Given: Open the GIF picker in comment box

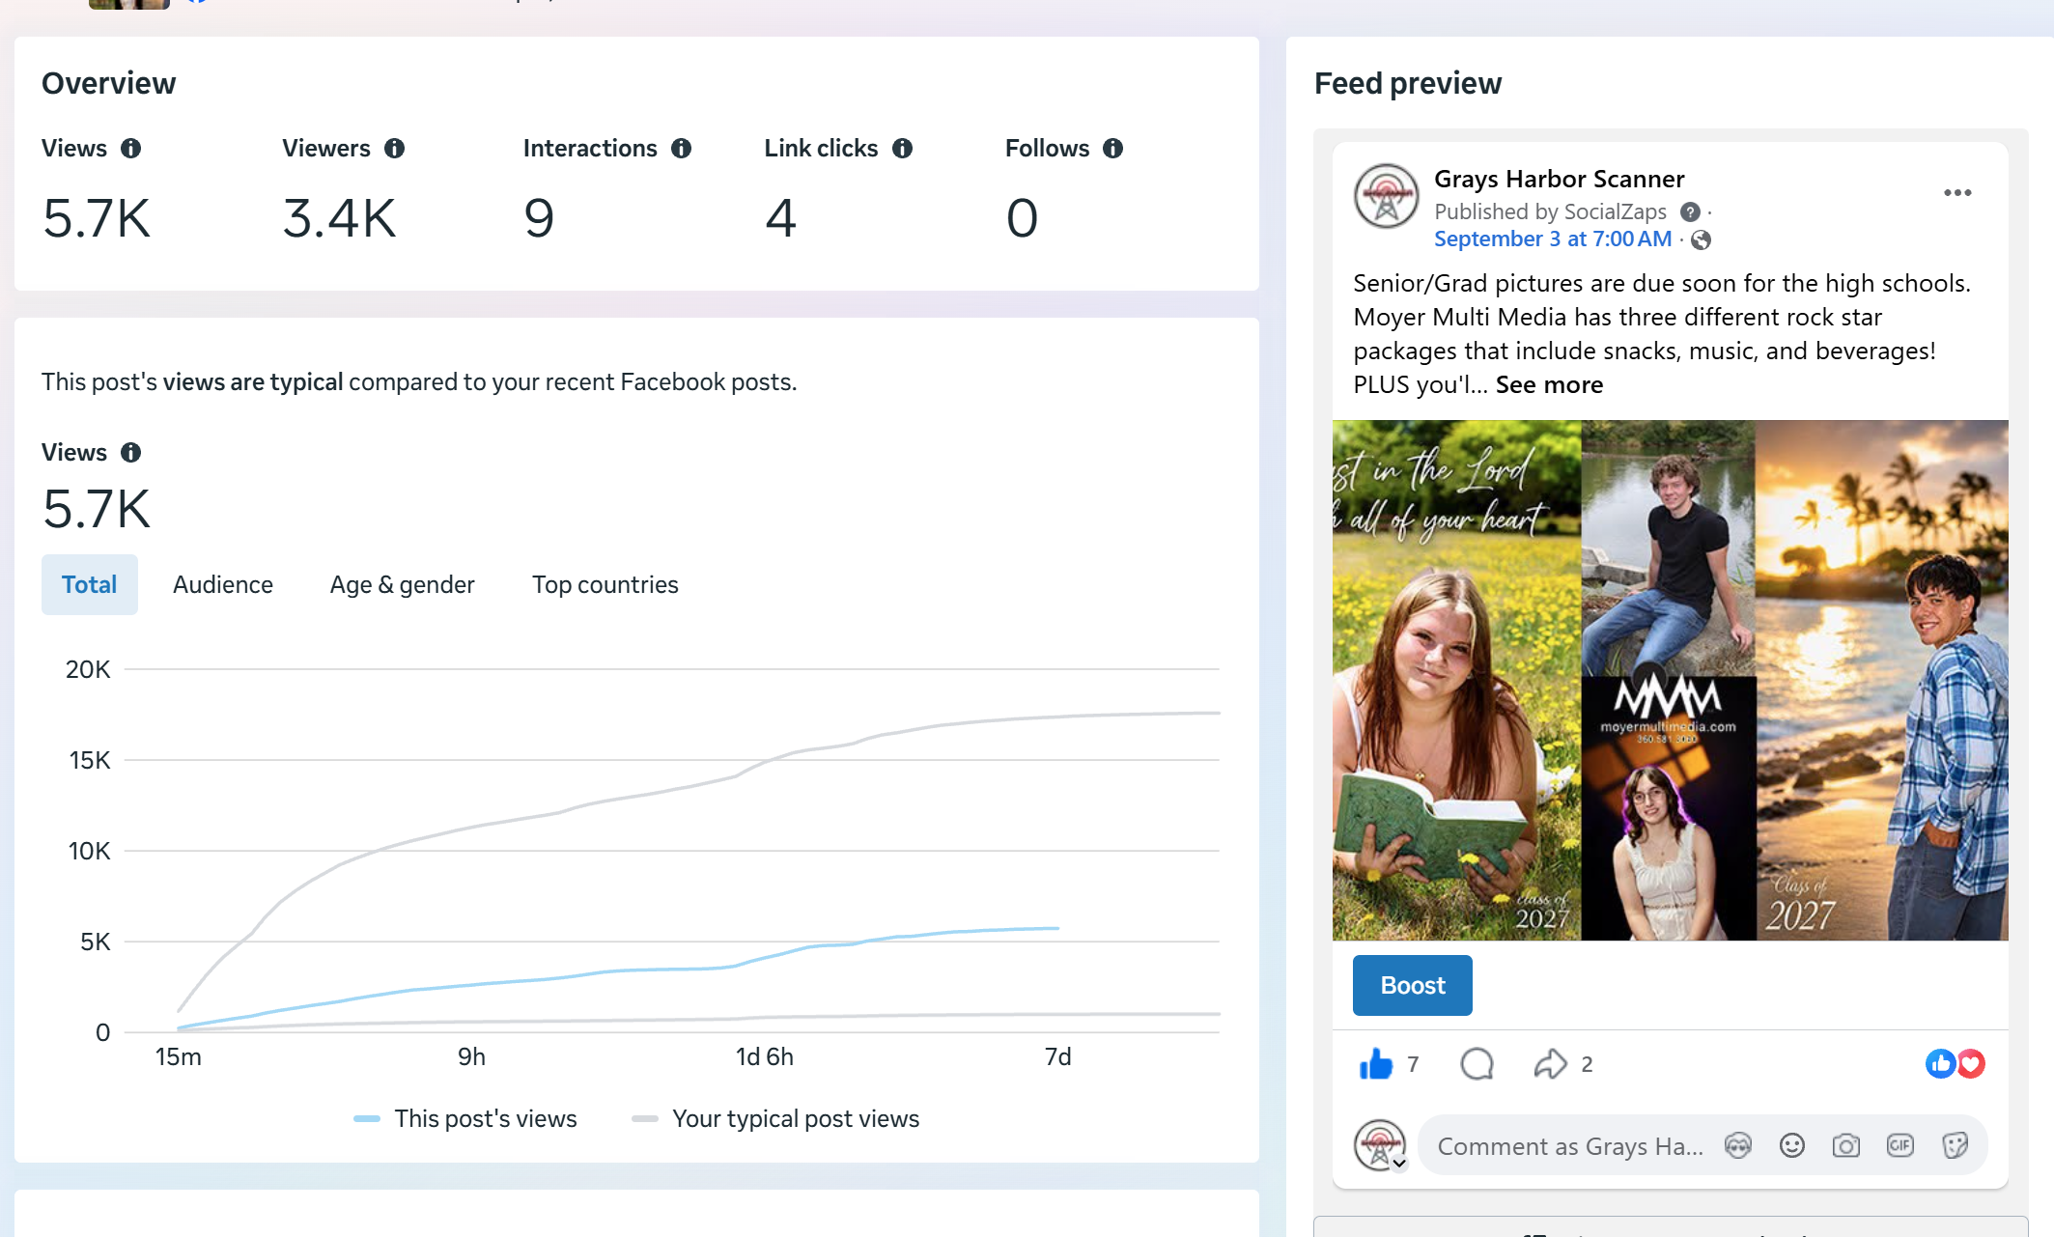Looking at the screenshot, I should 1900,1146.
